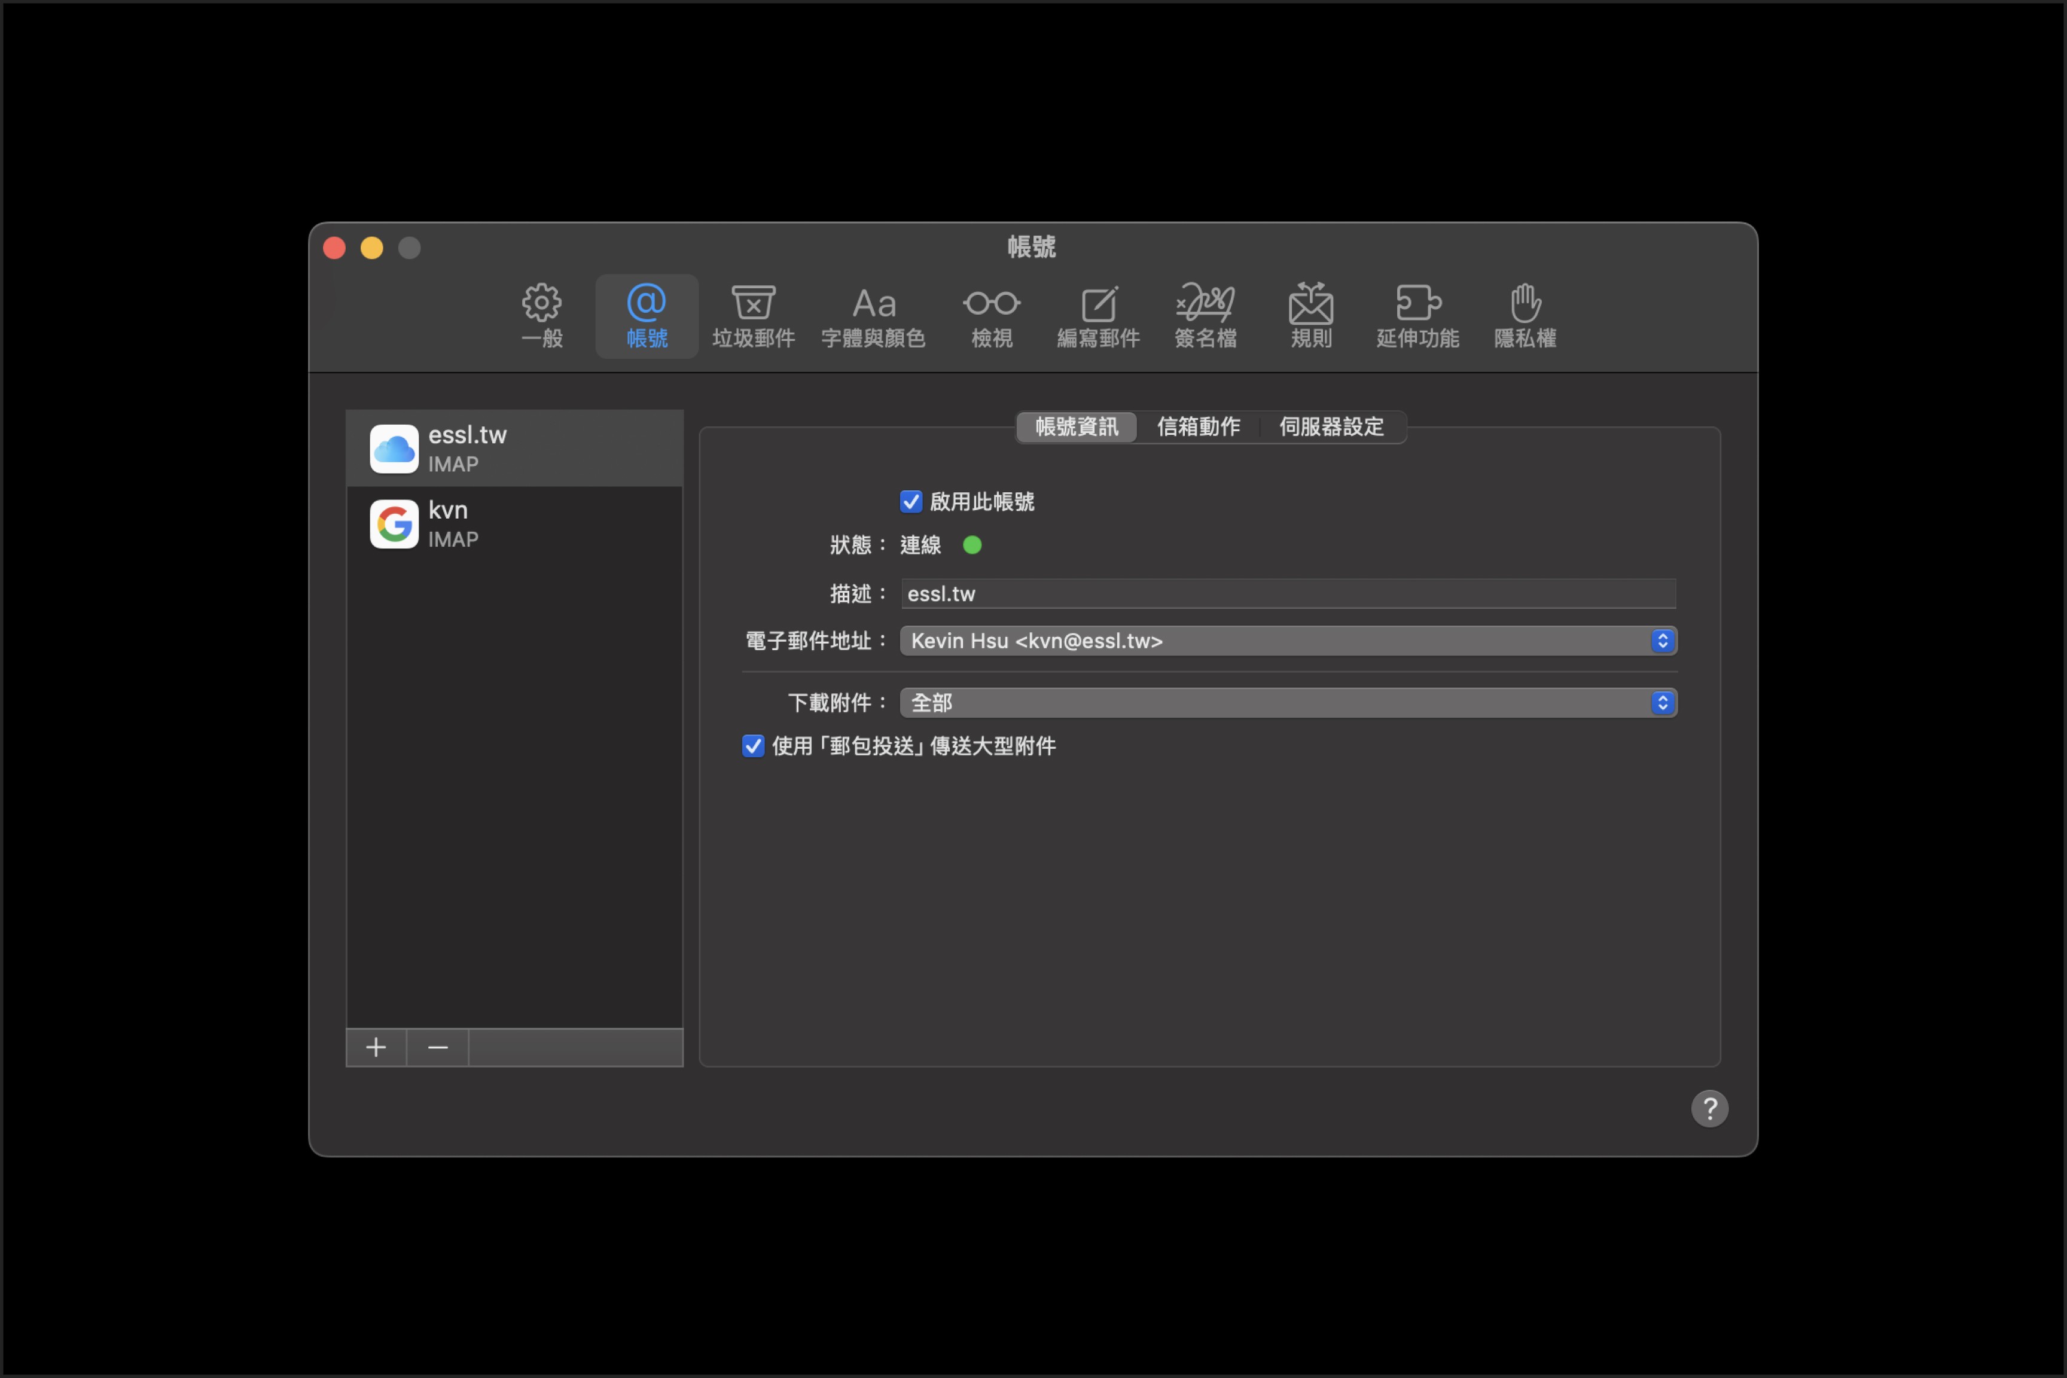Open the 字體與顏色 fonts and colors pane

click(873, 316)
